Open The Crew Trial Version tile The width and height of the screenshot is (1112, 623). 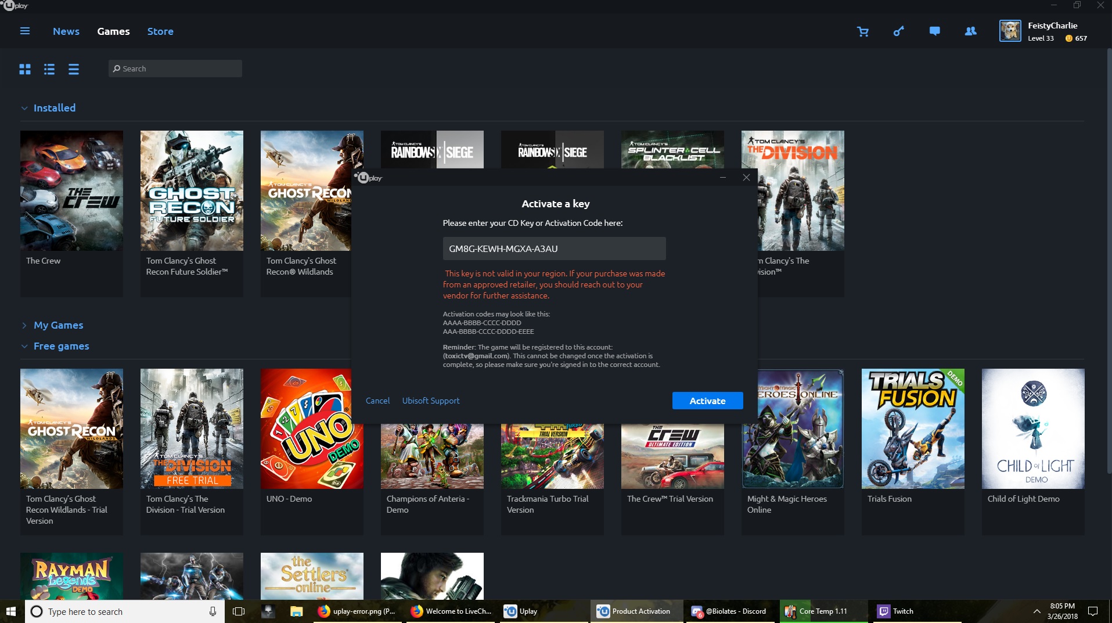coord(672,480)
